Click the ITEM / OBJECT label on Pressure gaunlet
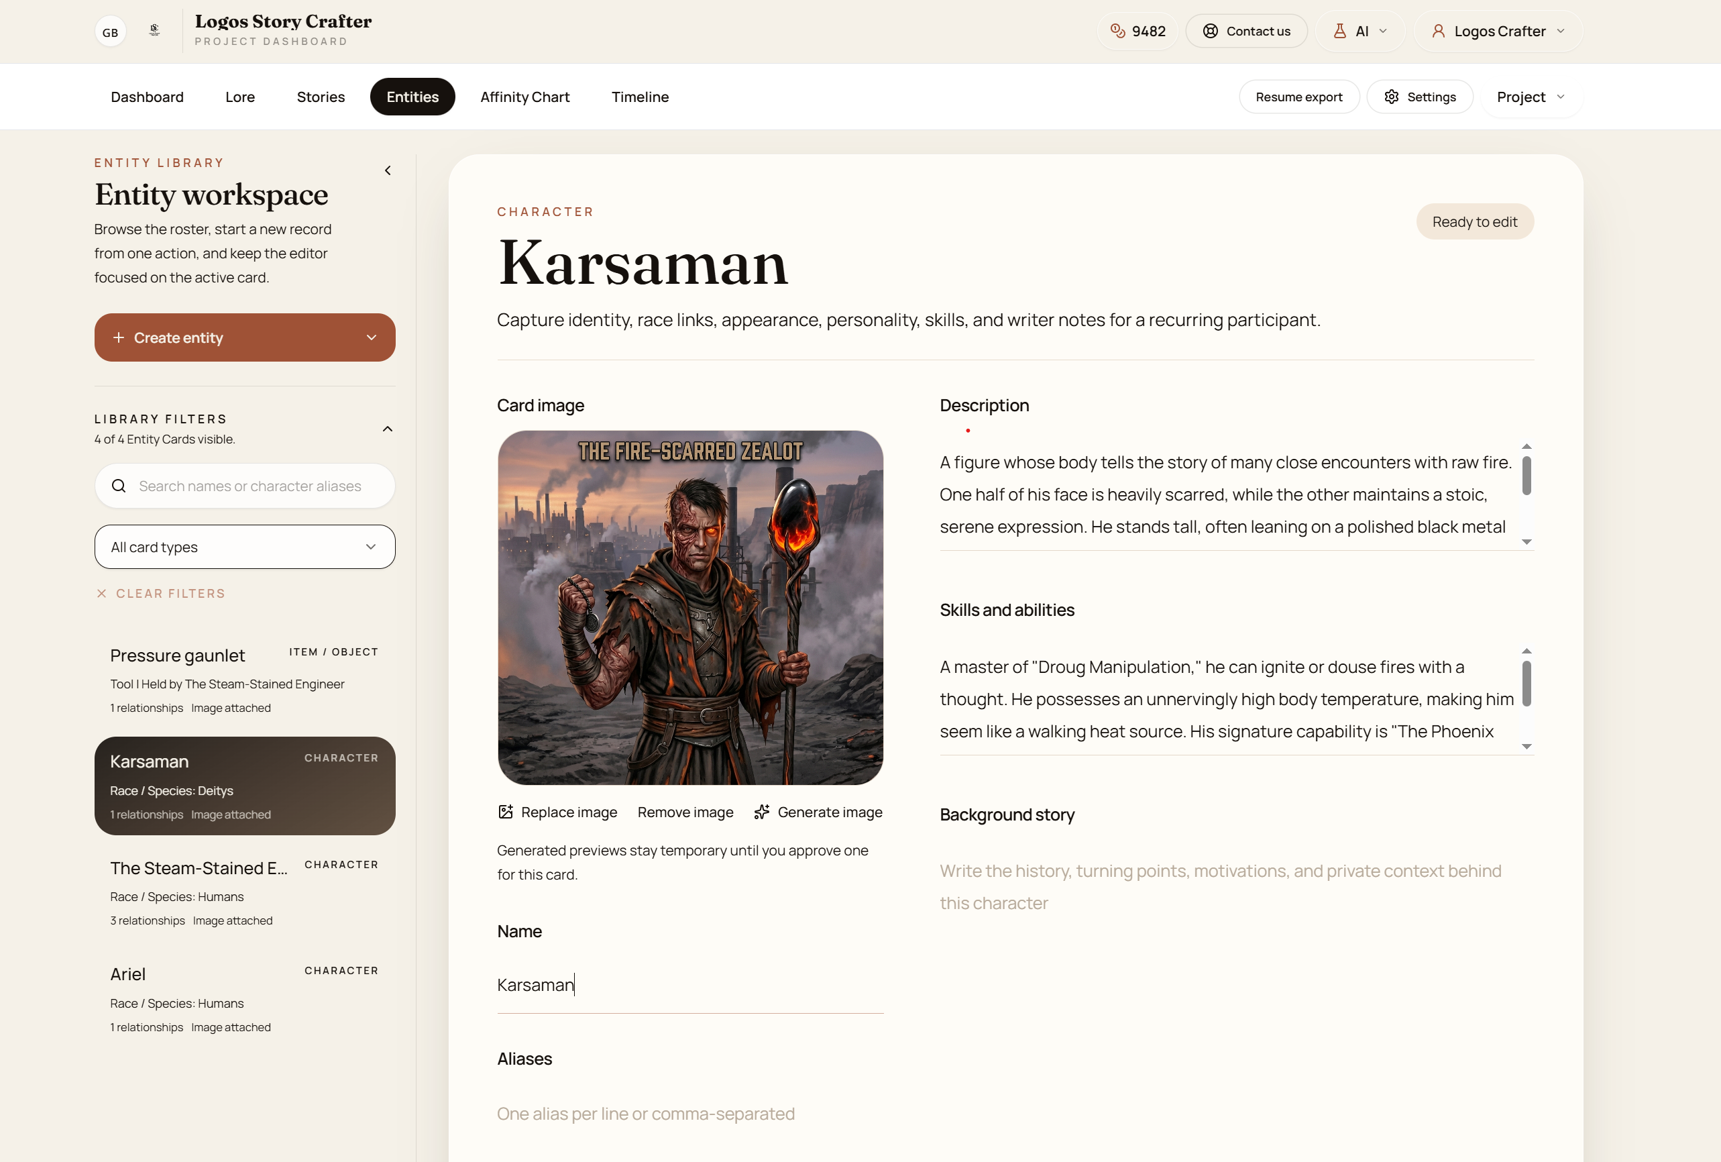The width and height of the screenshot is (1721, 1162). pyautogui.click(x=333, y=653)
